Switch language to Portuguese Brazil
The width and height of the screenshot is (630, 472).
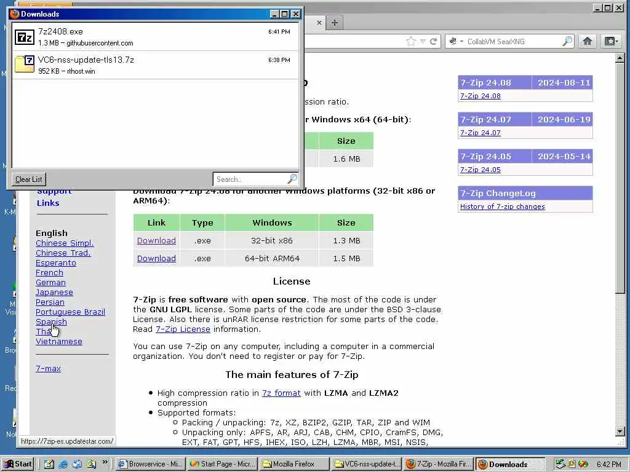click(x=70, y=312)
